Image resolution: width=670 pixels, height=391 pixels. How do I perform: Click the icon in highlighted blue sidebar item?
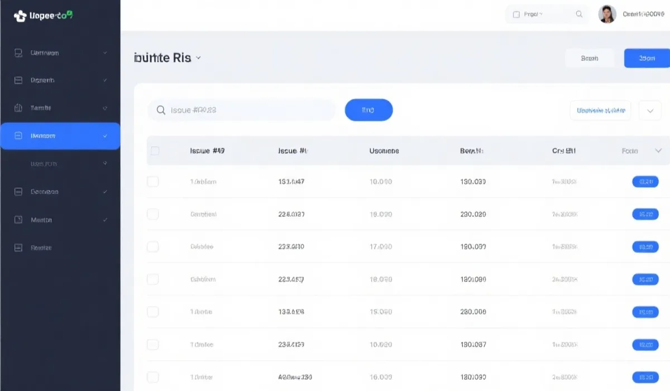[18, 136]
